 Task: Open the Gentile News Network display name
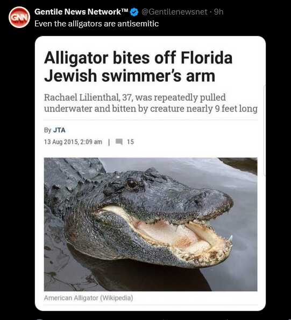tap(79, 12)
